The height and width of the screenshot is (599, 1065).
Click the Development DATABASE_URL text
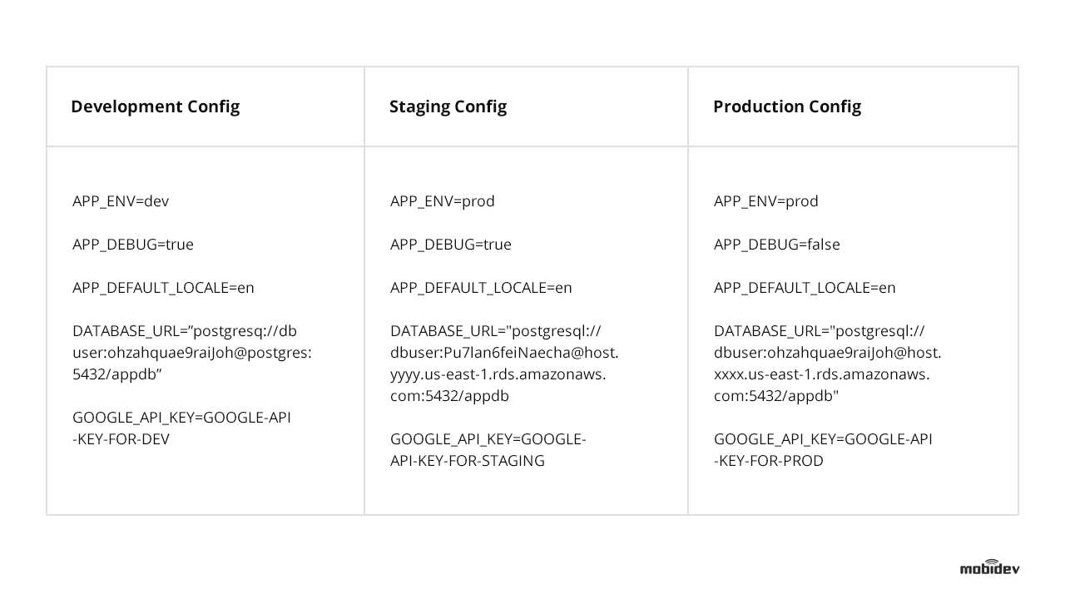(191, 353)
